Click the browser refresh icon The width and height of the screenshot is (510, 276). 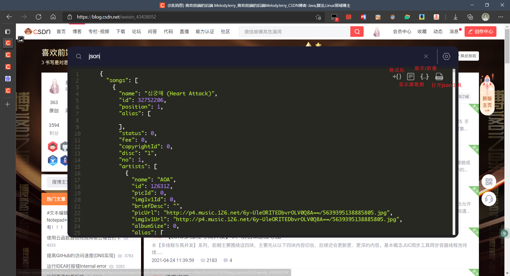pos(39,17)
